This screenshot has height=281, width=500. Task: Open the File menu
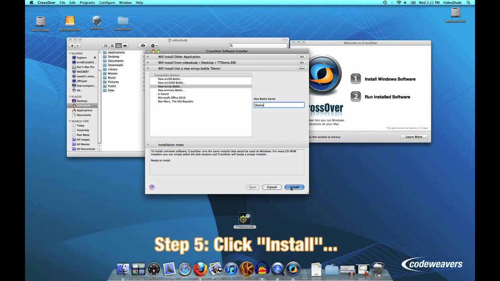pyautogui.click(x=62, y=2)
